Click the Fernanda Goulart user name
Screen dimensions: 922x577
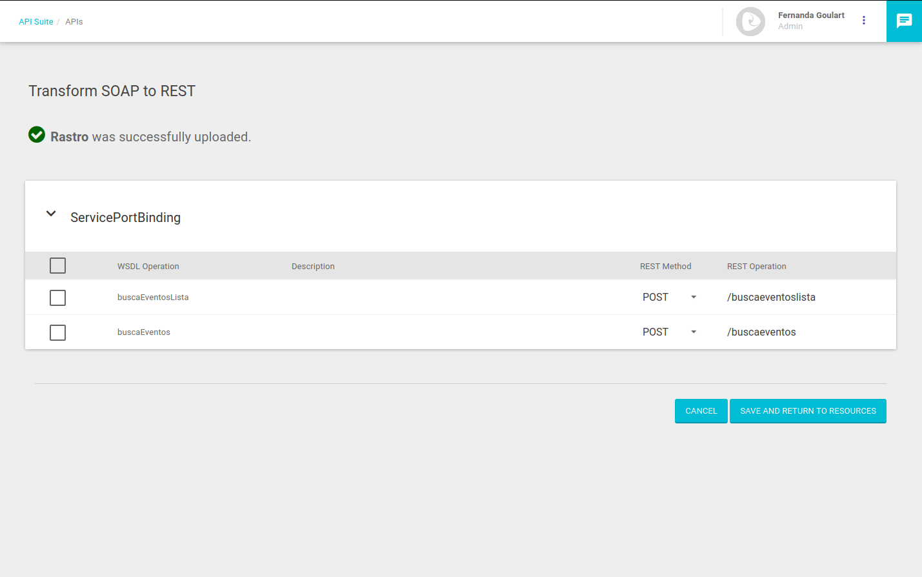pos(810,15)
